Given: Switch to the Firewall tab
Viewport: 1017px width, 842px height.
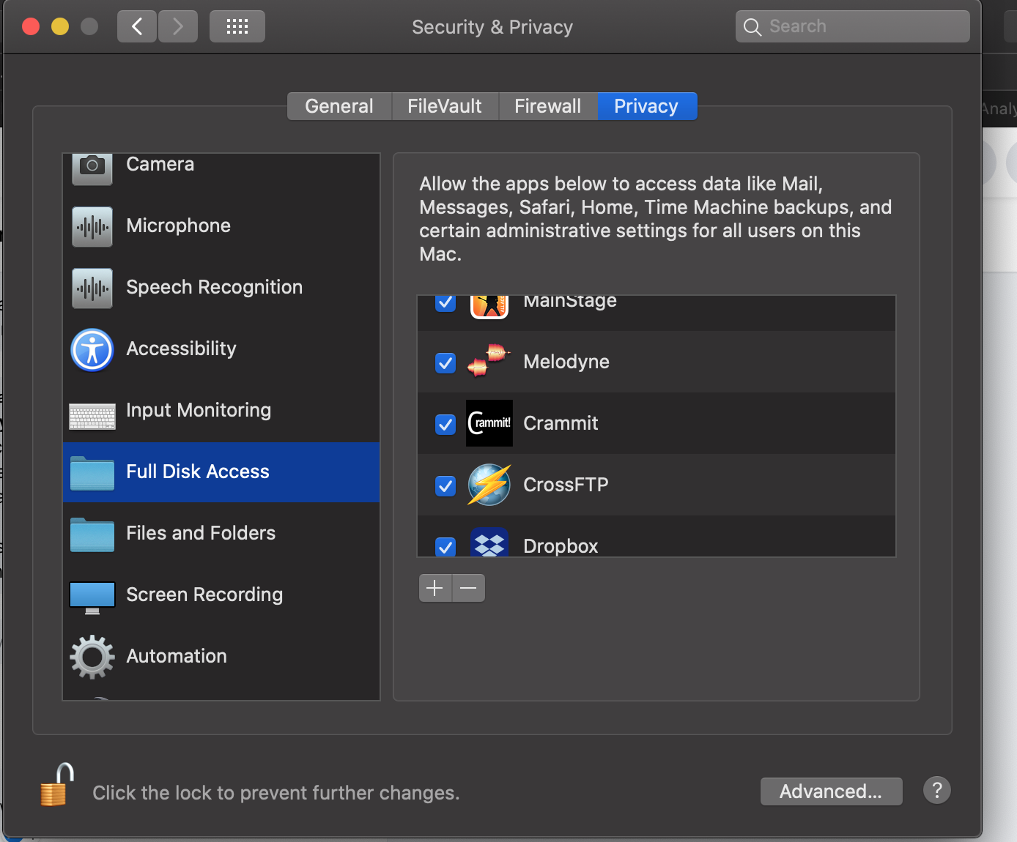Looking at the screenshot, I should click(x=547, y=106).
